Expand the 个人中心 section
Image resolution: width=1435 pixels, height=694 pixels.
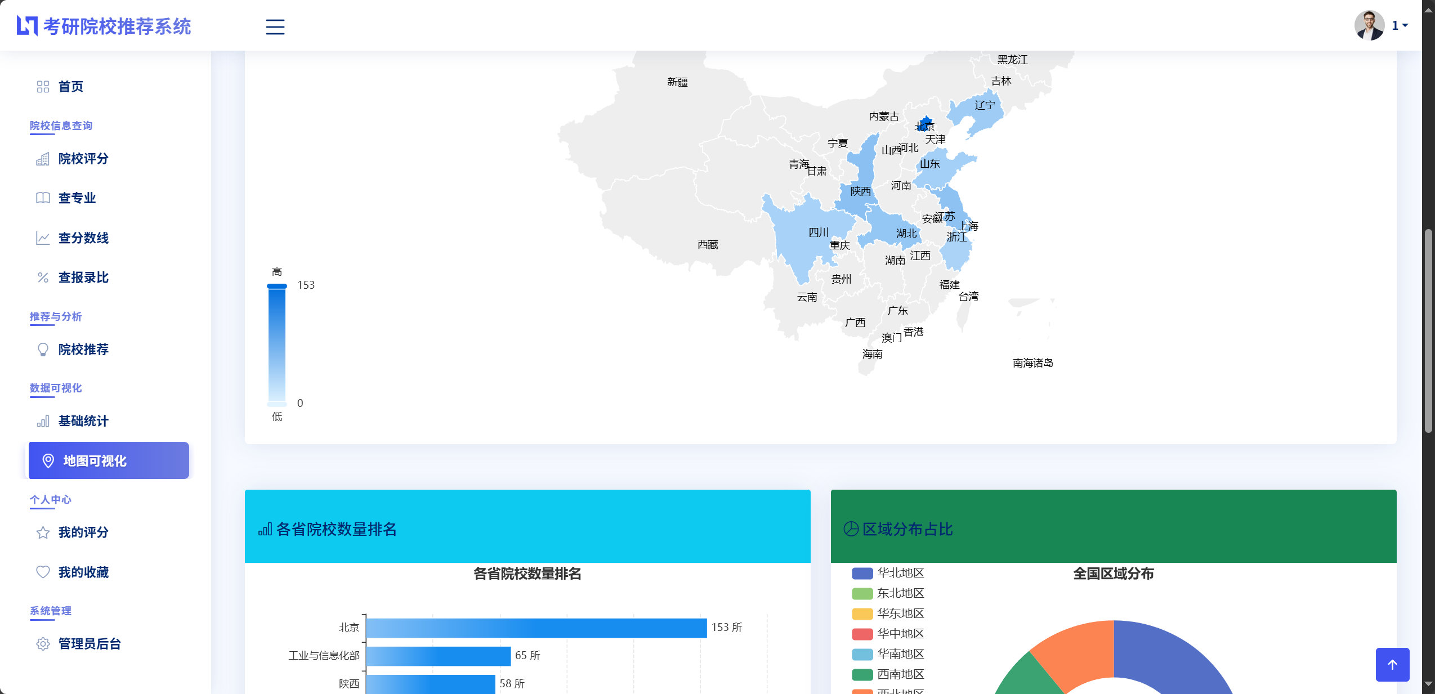tap(50, 500)
